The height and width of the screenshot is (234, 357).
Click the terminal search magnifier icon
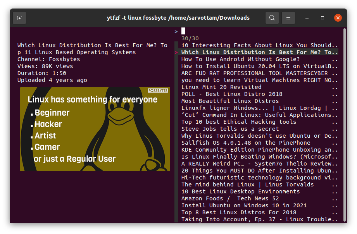(272, 18)
